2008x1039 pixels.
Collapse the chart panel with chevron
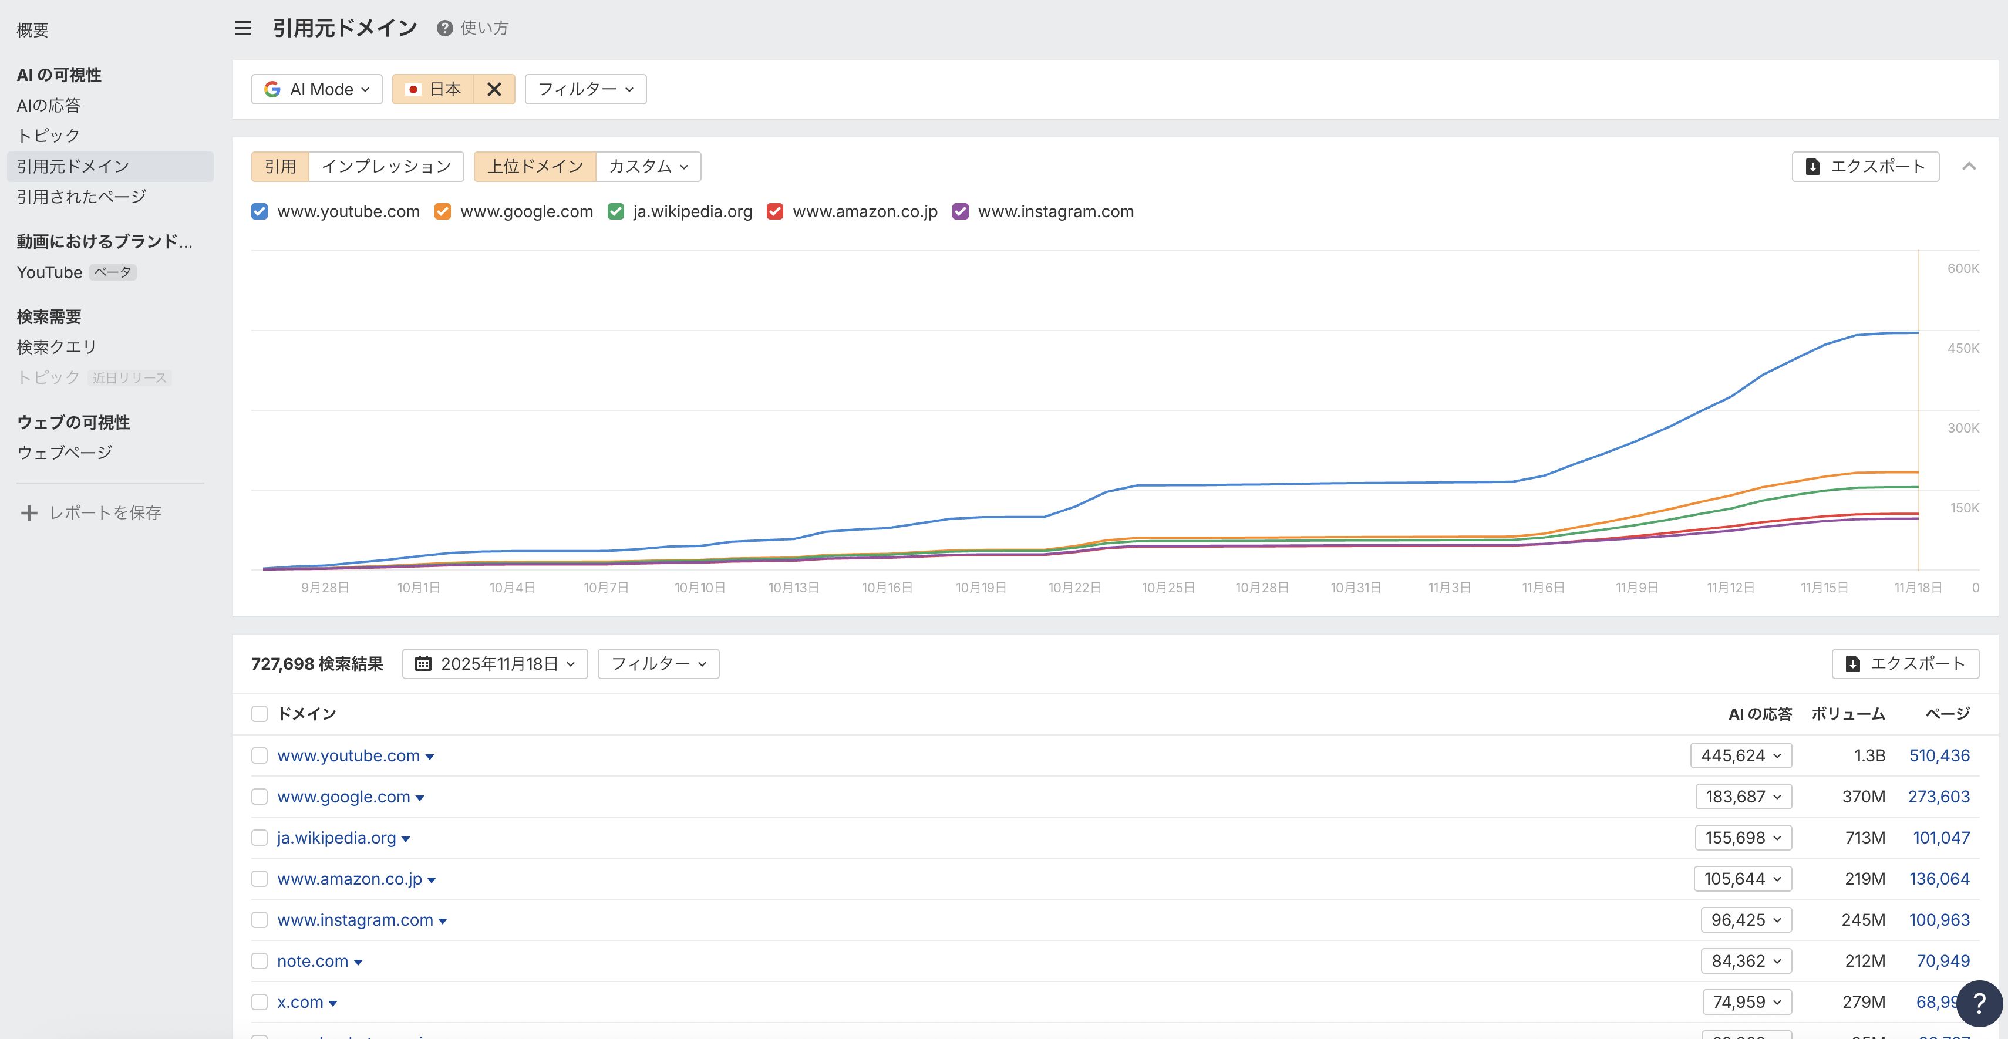coord(1969,167)
